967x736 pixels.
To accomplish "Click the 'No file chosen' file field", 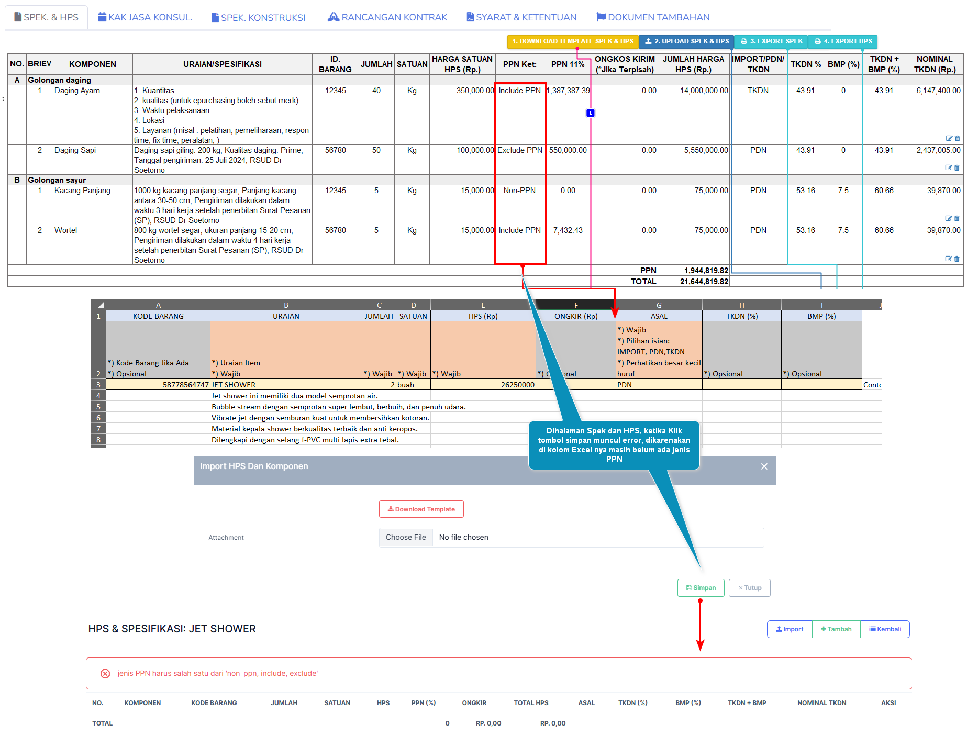I will pyautogui.click(x=572, y=538).
